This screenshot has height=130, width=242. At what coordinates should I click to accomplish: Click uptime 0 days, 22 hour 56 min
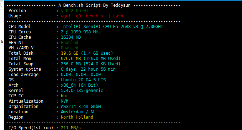88,69
